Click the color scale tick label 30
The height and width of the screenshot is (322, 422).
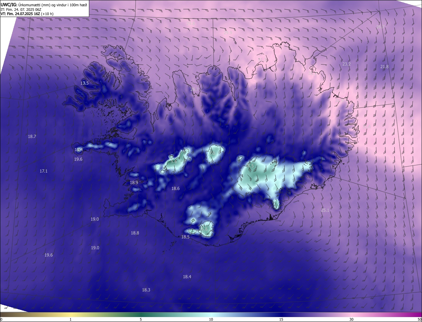pos(351,319)
